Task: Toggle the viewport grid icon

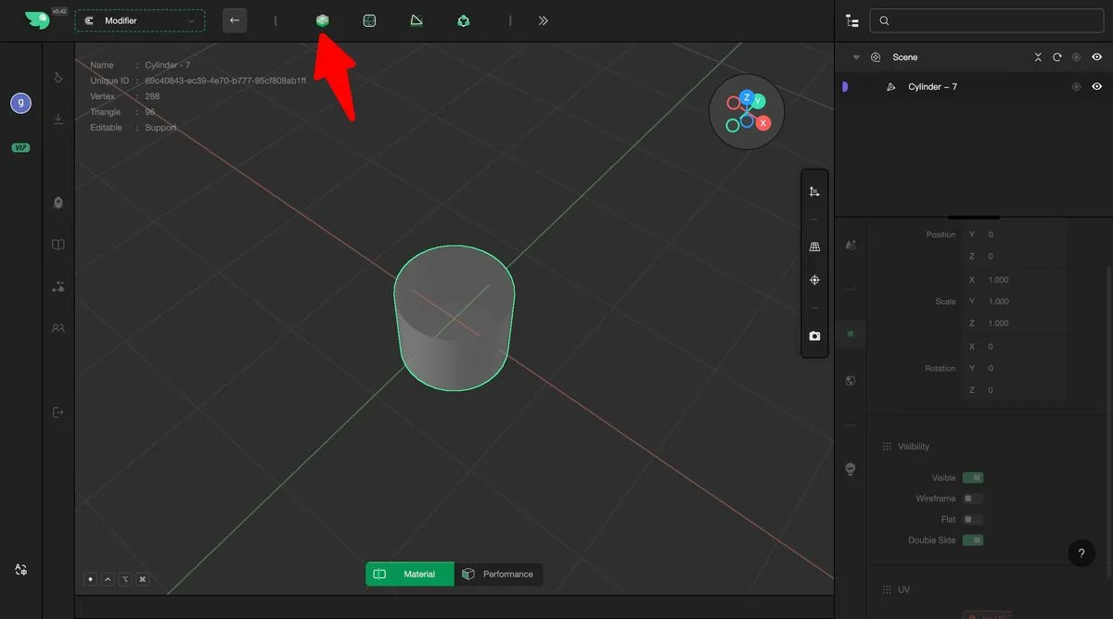Action: click(814, 247)
